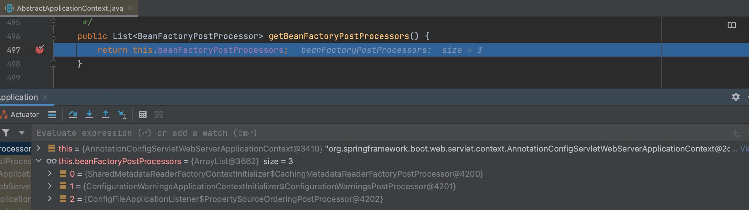This screenshot has height=210, width=749.
Task: Click the Step Out upward-arrow icon
Action: [x=106, y=114]
